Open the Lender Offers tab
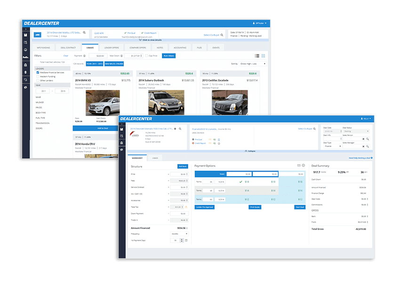The image size is (400, 288). pos(112,48)
